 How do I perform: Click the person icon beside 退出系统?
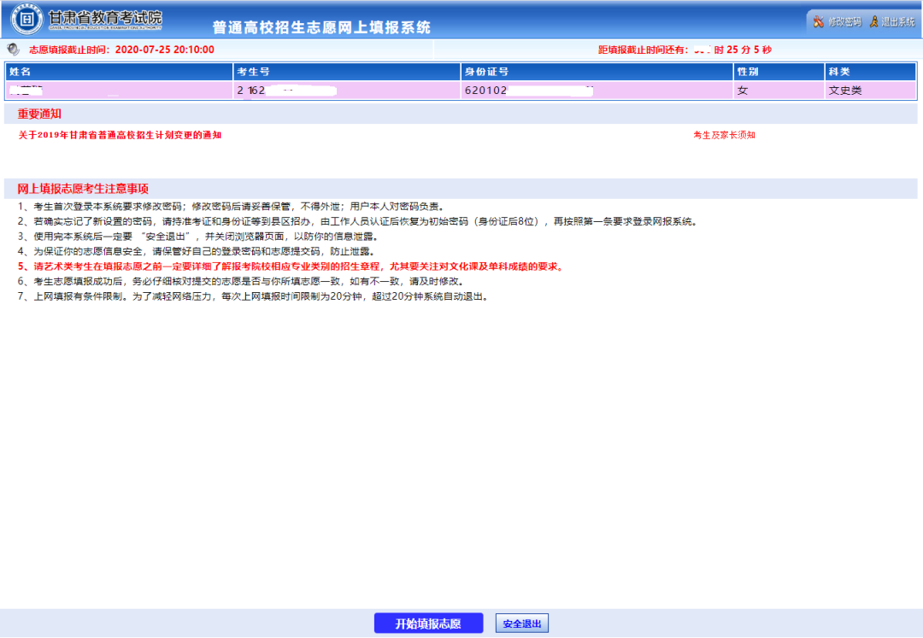pyautogui.click(x=873, y=21)
